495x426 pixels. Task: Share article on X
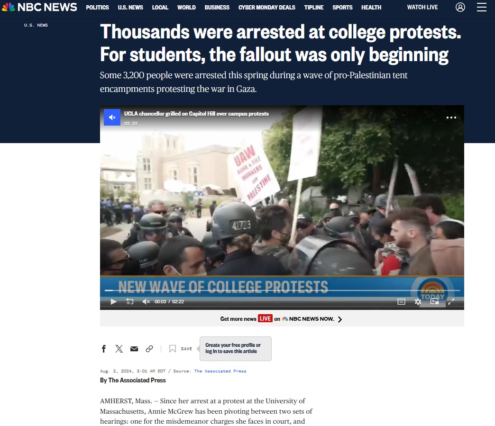(119, 349)
